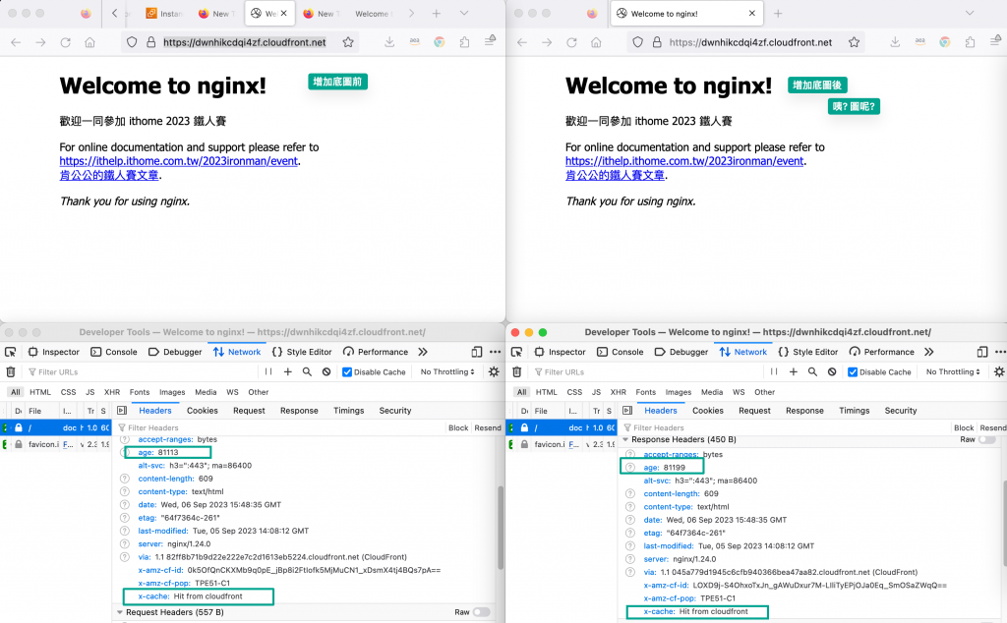Open Response tab in left DevTools
The width and height of the screenshot is (1007, 623).
click(299, 411)
